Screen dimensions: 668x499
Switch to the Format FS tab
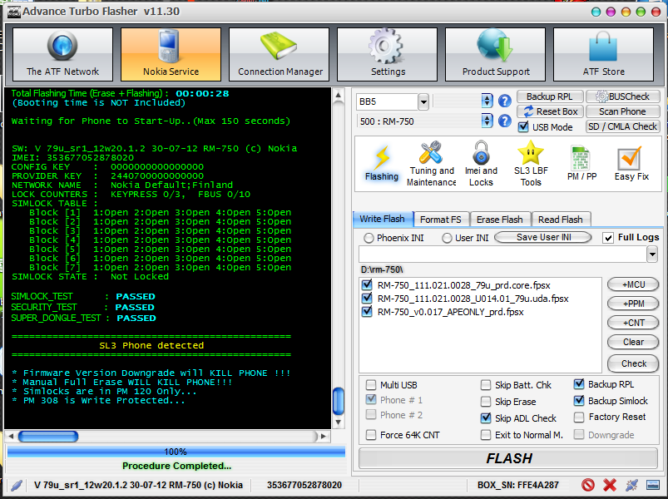click(441, 220)
